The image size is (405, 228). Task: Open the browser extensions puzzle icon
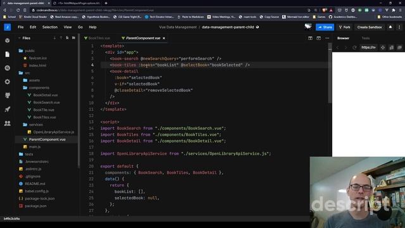pos(394,10)
